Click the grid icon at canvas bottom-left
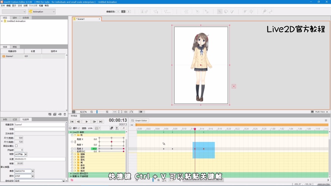331x186 pixels. (x=74, y=112)
